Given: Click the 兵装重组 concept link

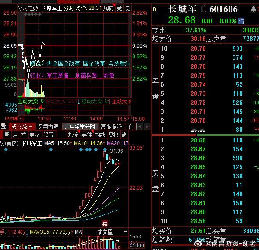Looking at the screenshot, I should (119, 63).
